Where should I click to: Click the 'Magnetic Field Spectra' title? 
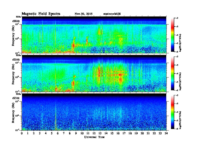coord(41,14)
